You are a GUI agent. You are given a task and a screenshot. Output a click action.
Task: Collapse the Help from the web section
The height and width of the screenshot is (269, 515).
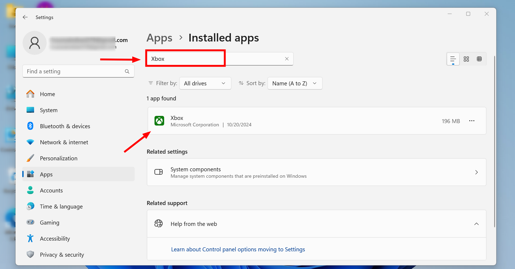coord(476,224)
